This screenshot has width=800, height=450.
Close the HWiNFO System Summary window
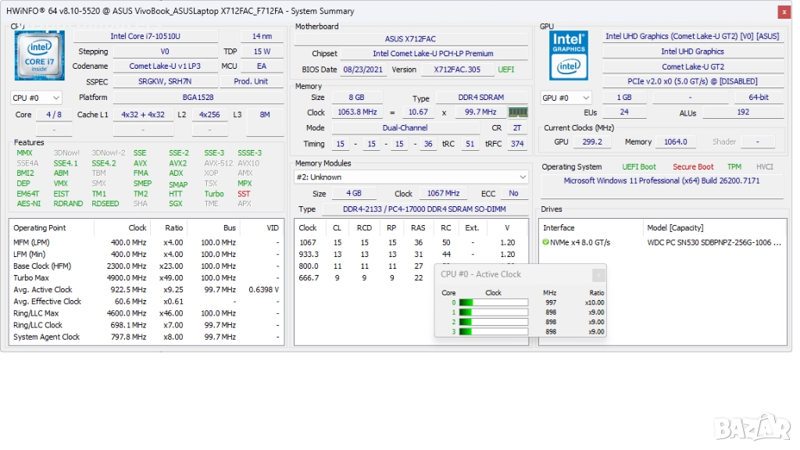(784, 12)
